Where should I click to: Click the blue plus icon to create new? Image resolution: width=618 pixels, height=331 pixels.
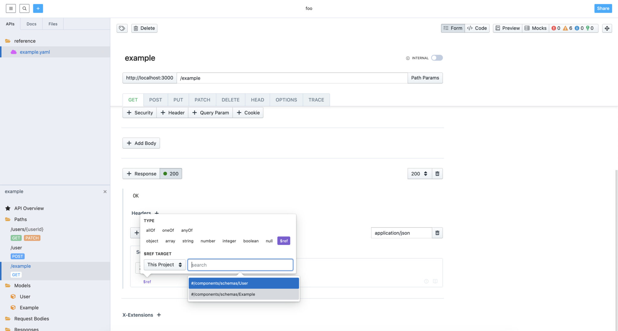[38, 8]
